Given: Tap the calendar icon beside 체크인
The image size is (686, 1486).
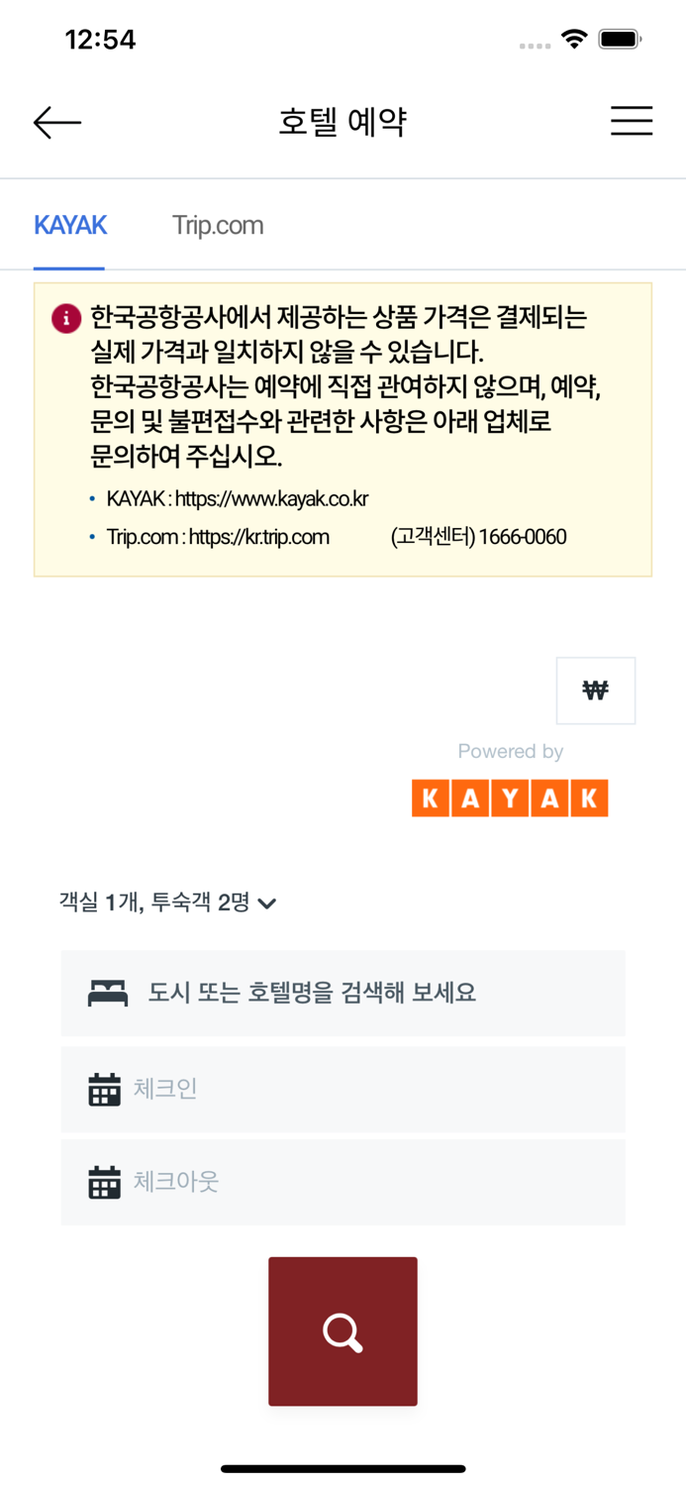Looking at the screenshot, I should pyautogui.click(x=103, y=1088).
